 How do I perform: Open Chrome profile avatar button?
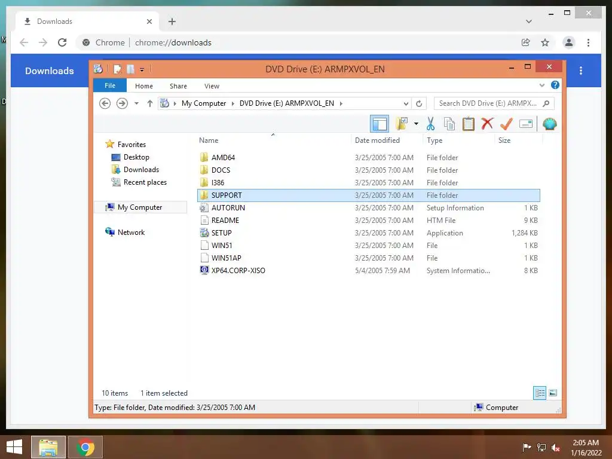tap(569, 42)
